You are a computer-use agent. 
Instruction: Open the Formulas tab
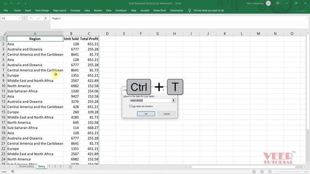pyautogui.click(x=76, y=11)
